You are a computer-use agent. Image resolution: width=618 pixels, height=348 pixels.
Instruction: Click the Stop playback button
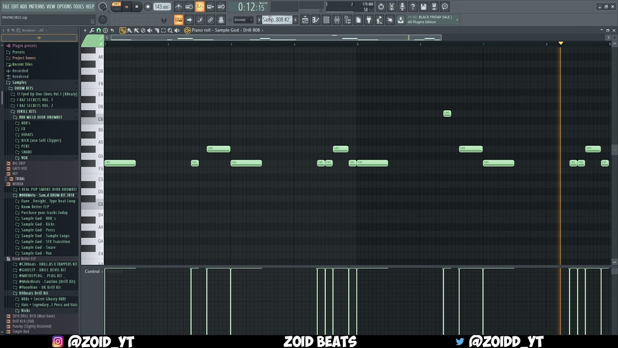[x=137, y=7]
